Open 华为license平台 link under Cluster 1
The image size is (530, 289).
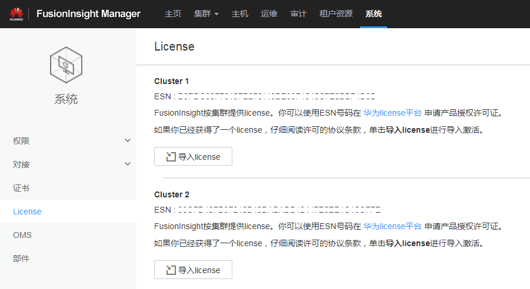point(392,113)
